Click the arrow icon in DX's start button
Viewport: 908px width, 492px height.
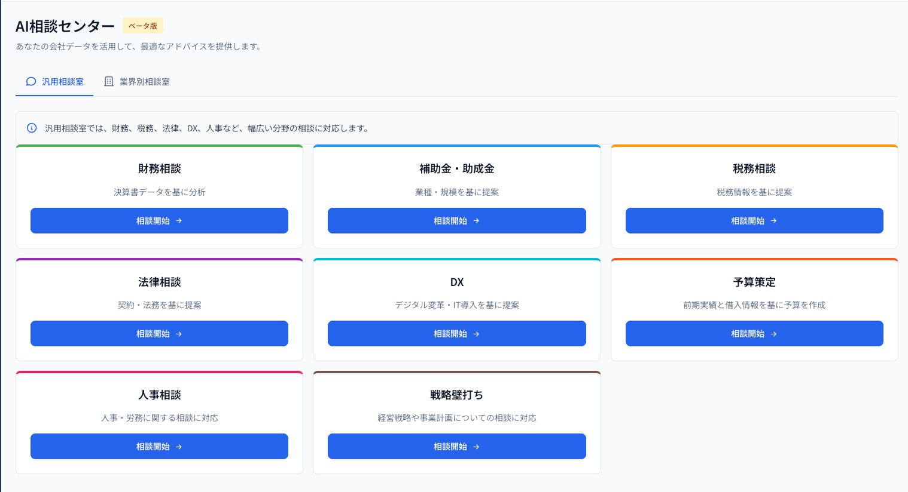coord(477,333)
